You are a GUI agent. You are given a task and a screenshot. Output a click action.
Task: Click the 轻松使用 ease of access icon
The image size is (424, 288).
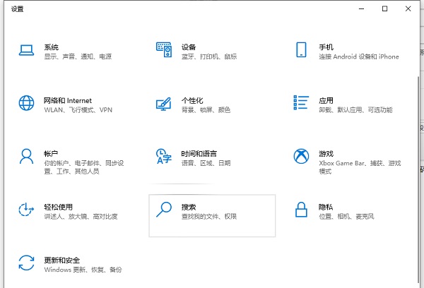26,210
